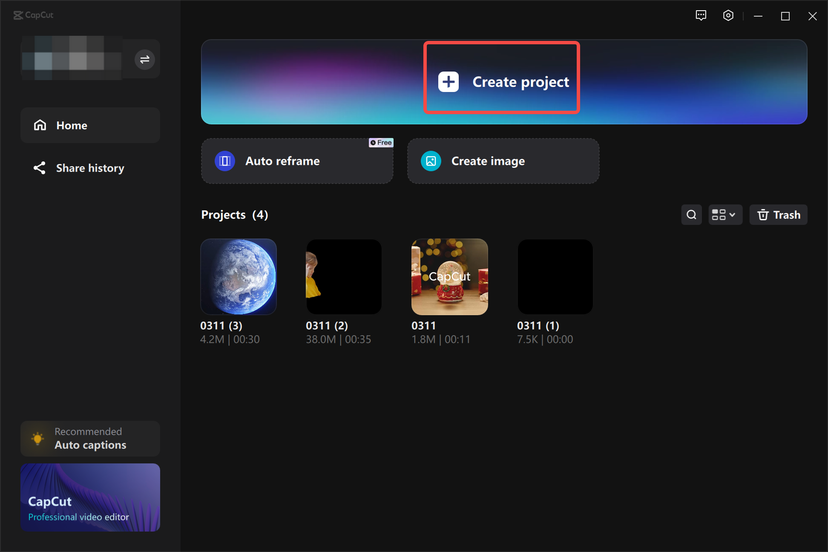
Task: Select the Create image tool
Action: [503, 161]
